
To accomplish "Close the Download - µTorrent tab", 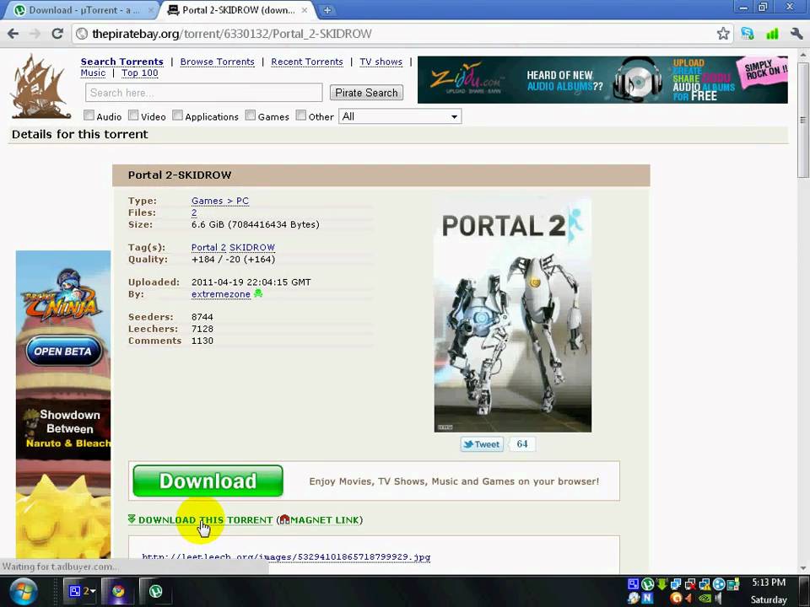I will [151, 10].
